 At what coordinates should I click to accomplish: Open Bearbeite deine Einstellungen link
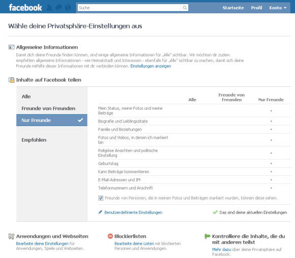[42, 244]
